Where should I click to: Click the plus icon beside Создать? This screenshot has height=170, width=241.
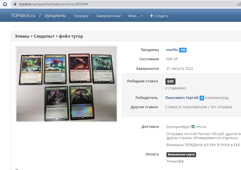click(x=151, y=16)
